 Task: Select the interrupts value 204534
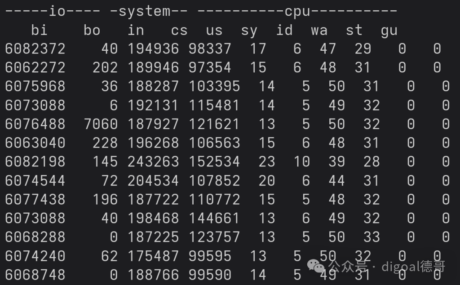pos(153,180)
